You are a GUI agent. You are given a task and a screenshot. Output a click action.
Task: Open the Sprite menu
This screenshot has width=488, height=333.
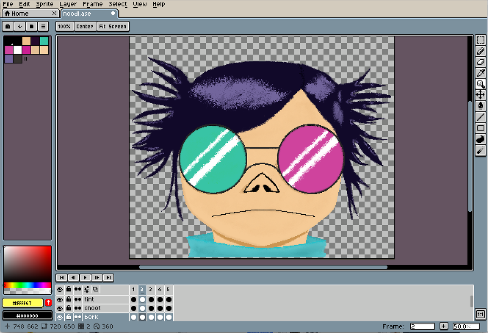[44, 4]
